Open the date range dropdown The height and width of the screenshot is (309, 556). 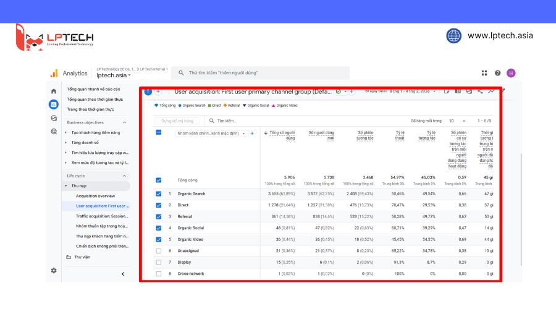[413, 91]
